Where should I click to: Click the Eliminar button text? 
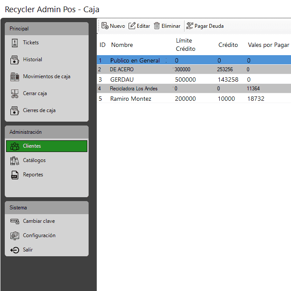(171, 26)
